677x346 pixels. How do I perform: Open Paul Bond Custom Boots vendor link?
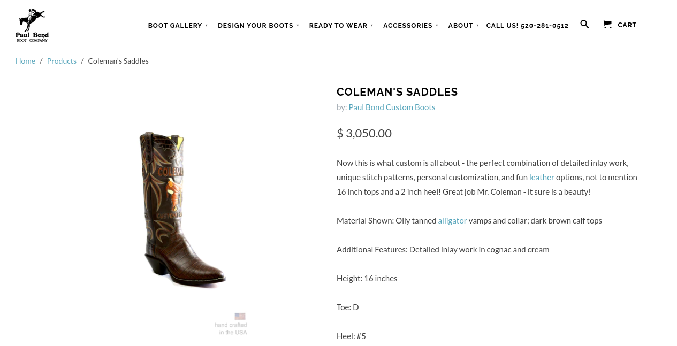[392, 107]
